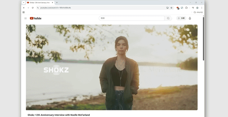Screen dimensions: 228x117
Task: Go to the YouTube home logo
Action: (x=36, y=18)
